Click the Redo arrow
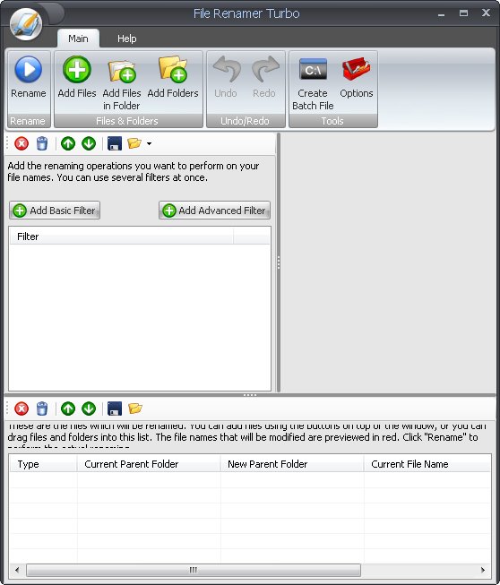Image resolution: width=500 pixels, height=585 pixels. (x=265, y=69)
